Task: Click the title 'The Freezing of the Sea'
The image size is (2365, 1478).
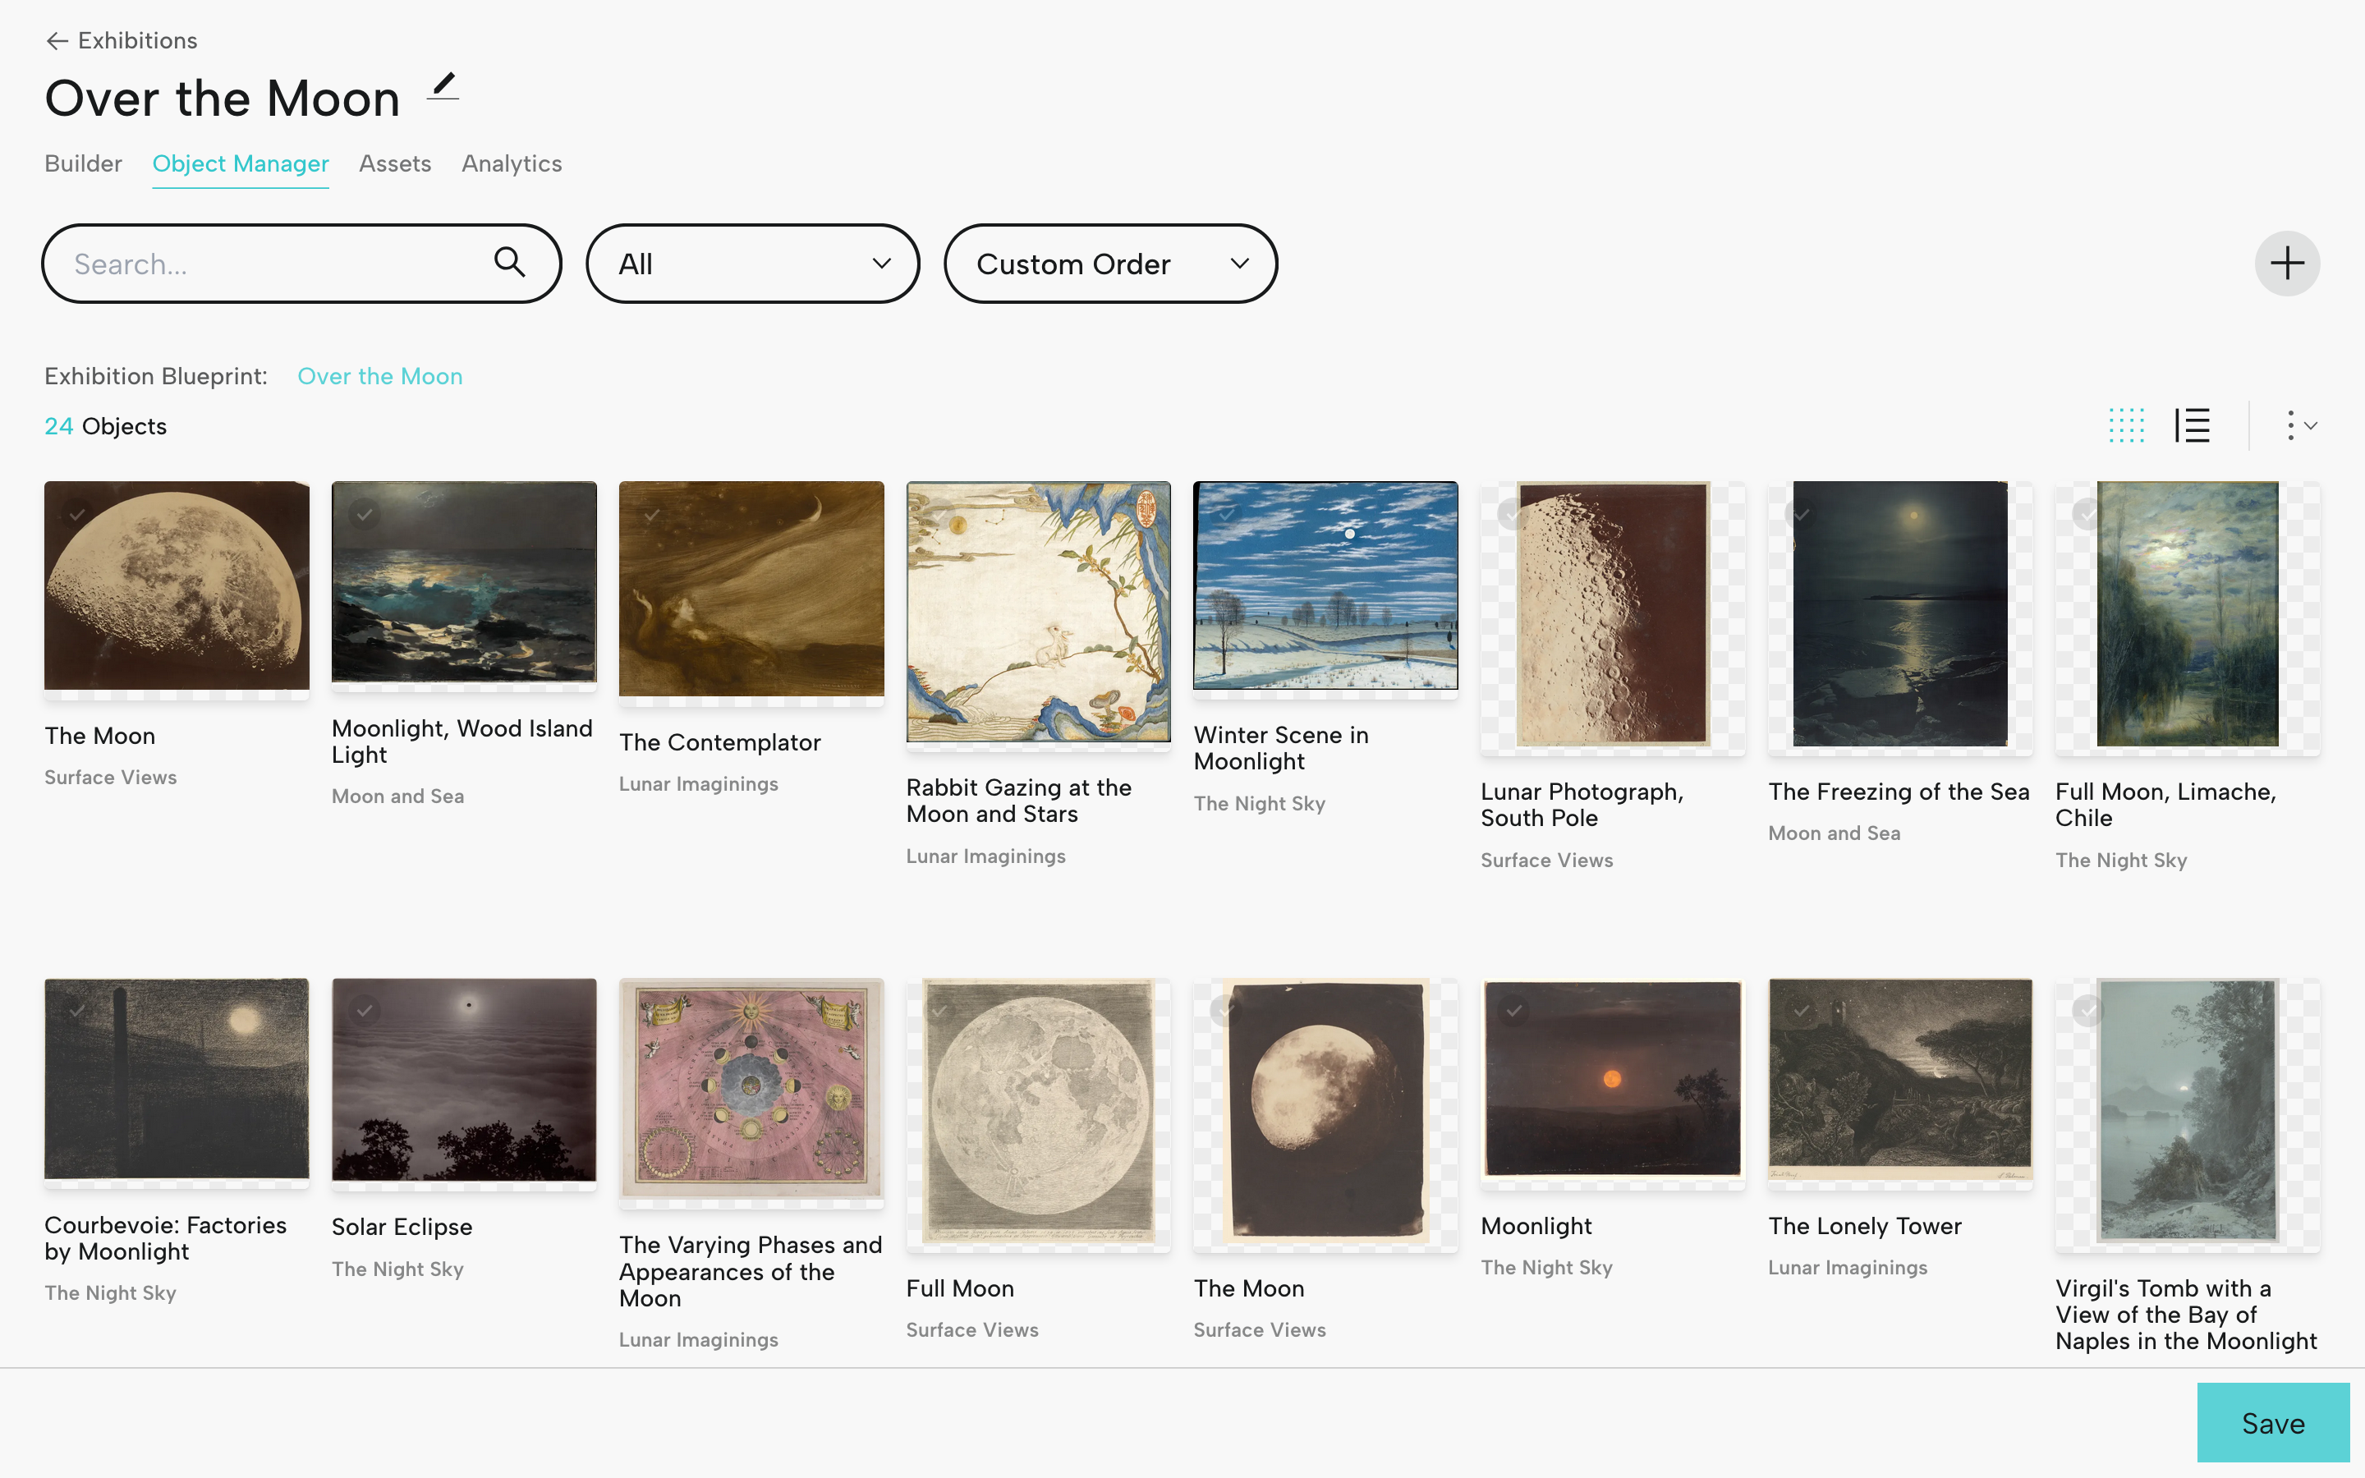Action: coord(1898,792)
